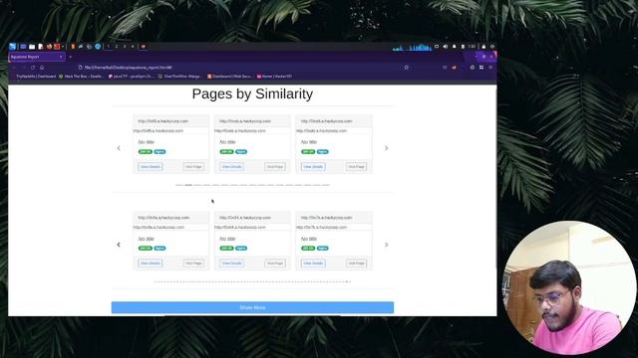Open the Hack The Box bookmark

[x=82, y=77]
